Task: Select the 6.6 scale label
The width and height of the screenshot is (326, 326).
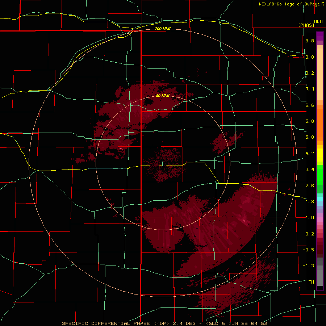Action: [x=310, y=105]
